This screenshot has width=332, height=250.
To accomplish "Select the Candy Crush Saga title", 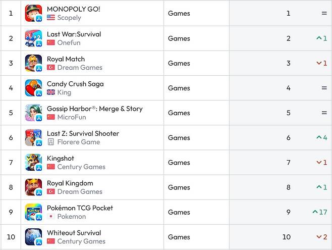I will click(x=75, y=84).
